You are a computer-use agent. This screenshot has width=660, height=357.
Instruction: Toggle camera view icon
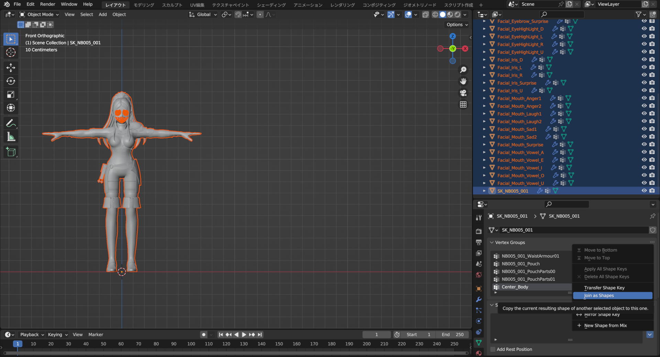463,93
